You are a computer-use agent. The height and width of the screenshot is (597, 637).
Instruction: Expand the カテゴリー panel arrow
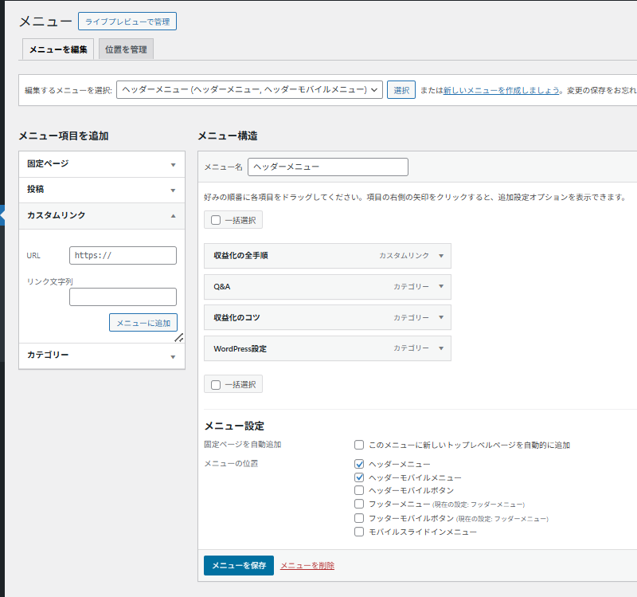click(x=173, y=356)
